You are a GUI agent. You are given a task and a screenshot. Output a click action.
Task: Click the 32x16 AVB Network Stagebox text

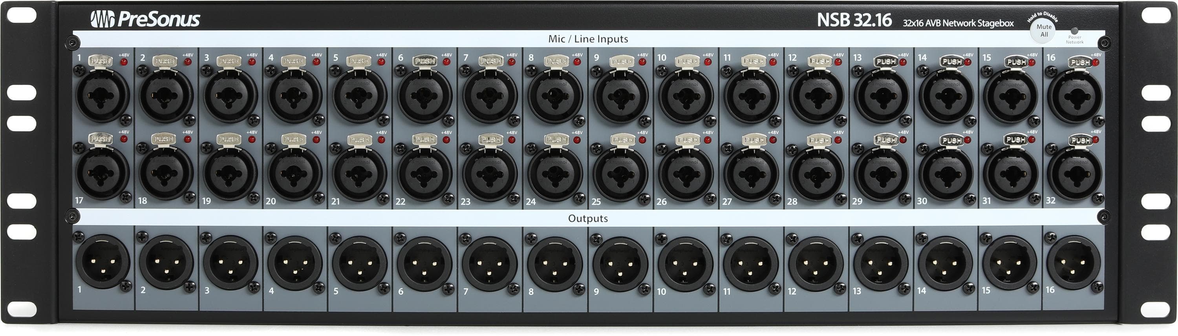pyautogui.click(x=958, y=23)
